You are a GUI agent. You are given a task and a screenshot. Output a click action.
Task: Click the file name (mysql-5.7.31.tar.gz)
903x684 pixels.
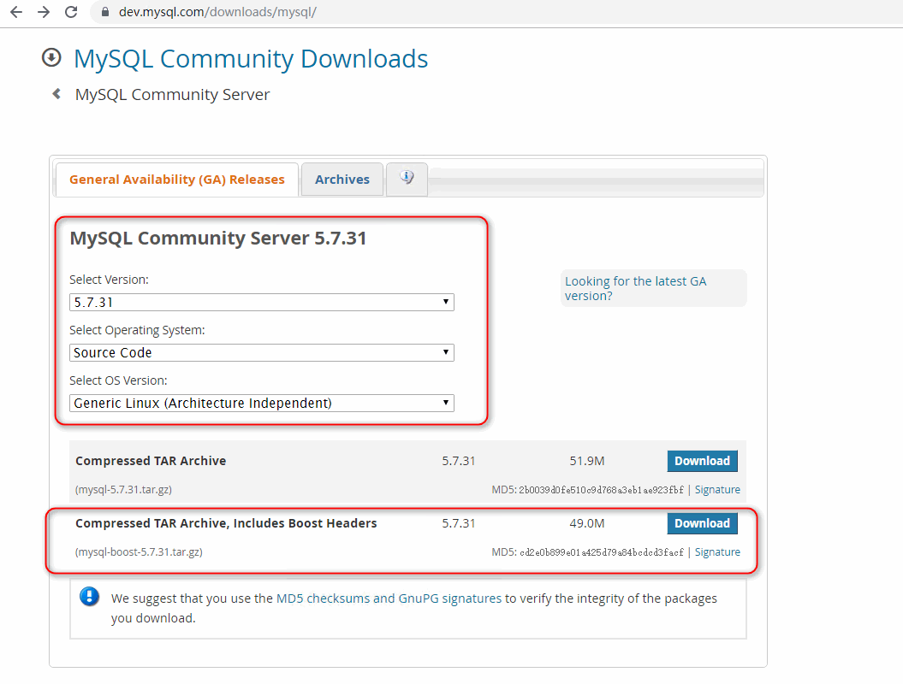click(x=123, y=490)
